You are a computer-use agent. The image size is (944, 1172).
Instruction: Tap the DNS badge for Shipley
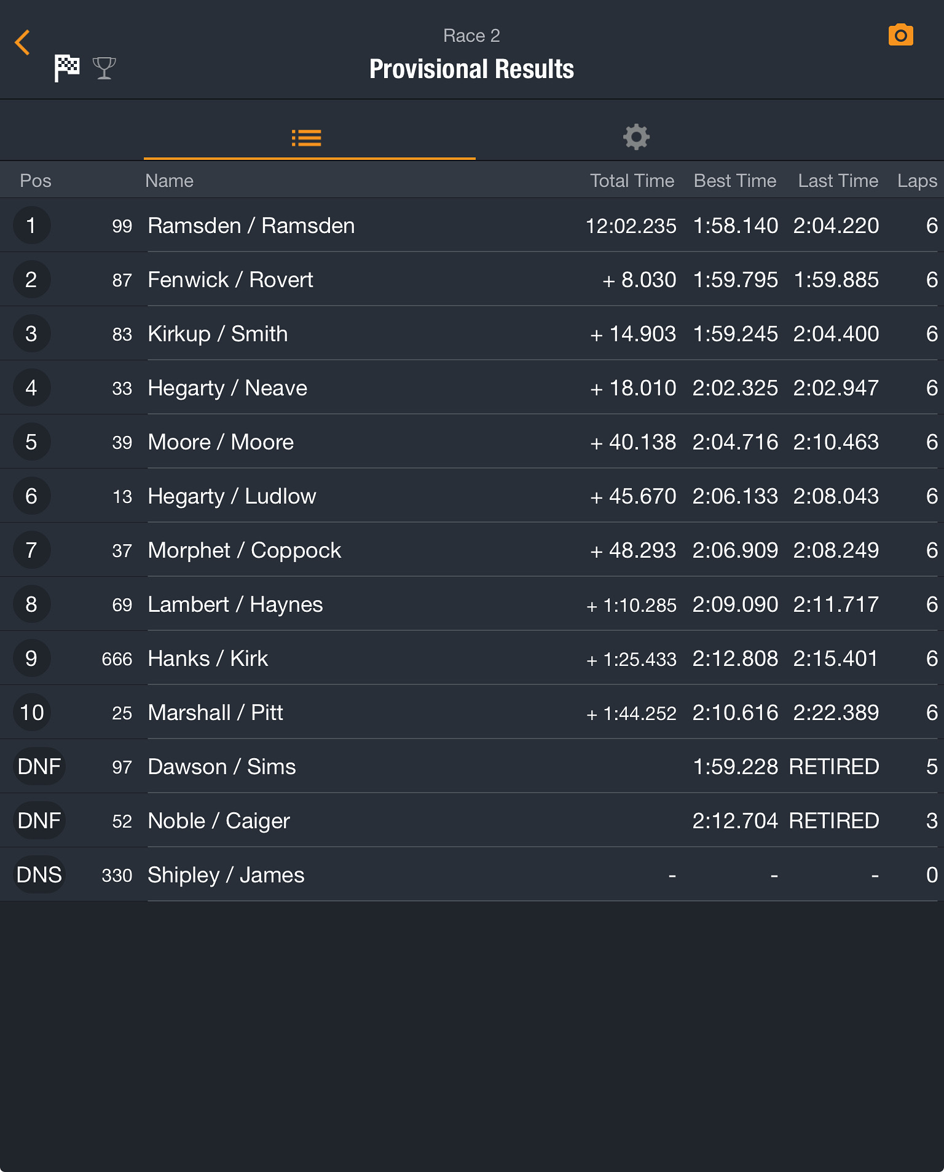pos(39,875)
